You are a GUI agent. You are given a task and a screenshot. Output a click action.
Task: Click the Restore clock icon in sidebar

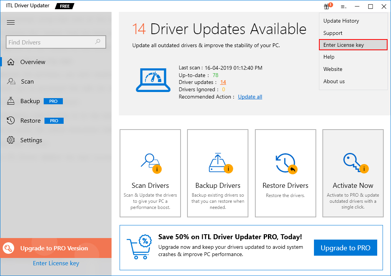click(x=11, y=120)
